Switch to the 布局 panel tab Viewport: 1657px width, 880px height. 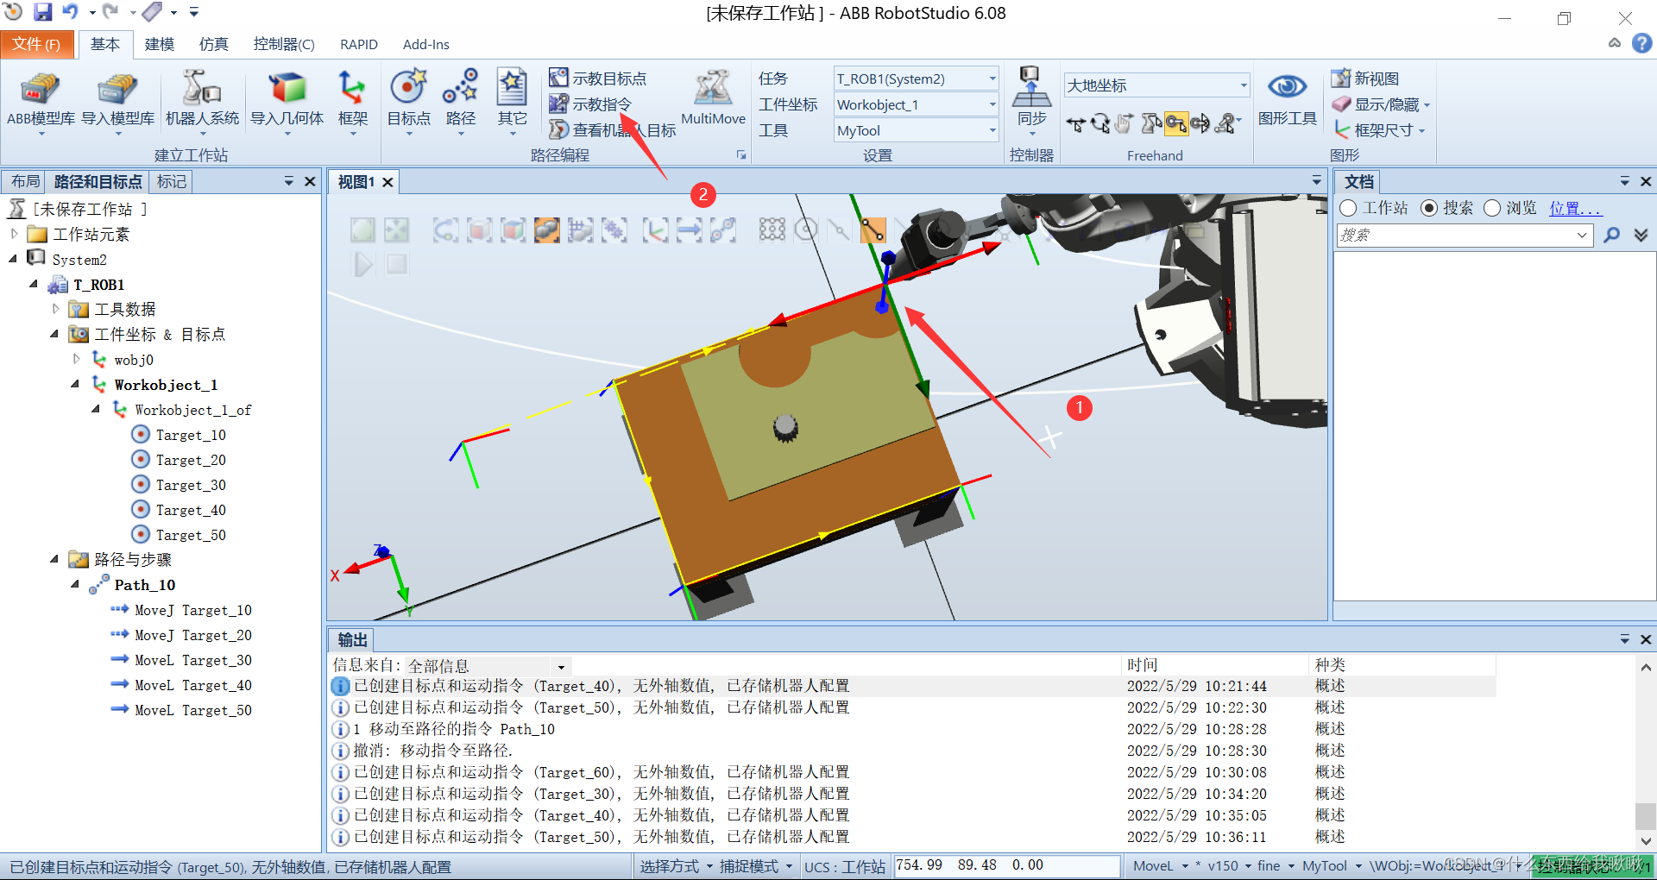(25, 181)
